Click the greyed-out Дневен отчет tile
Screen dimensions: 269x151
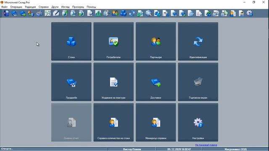click(71, 122)
